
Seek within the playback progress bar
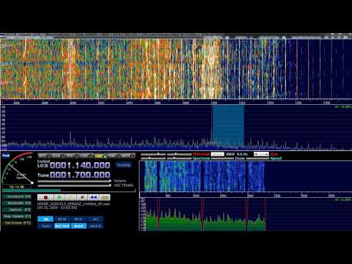pos(69,191)
